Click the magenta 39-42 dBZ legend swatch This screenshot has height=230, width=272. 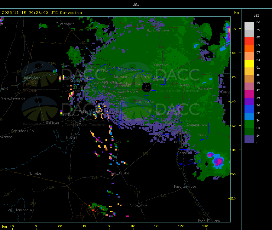(x=249, y=94)
